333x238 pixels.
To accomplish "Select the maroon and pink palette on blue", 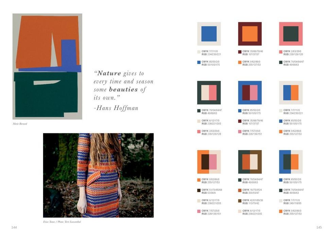I will coord(250,92).
